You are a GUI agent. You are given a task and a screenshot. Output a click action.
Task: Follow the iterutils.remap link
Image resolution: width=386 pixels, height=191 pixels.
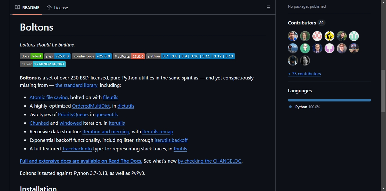coord(158,132)
